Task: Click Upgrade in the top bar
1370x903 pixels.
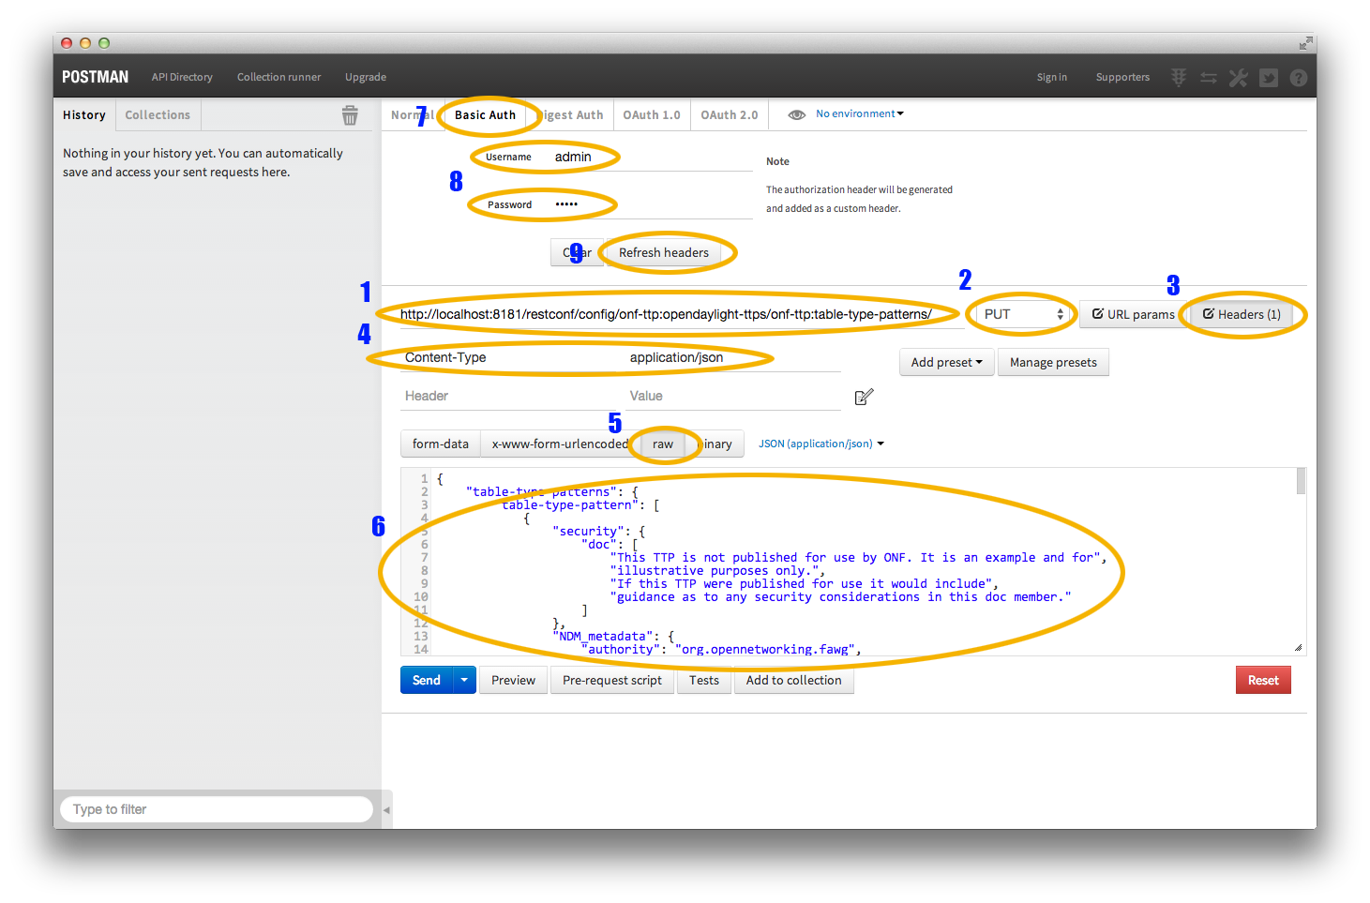Action: [366, 77]
